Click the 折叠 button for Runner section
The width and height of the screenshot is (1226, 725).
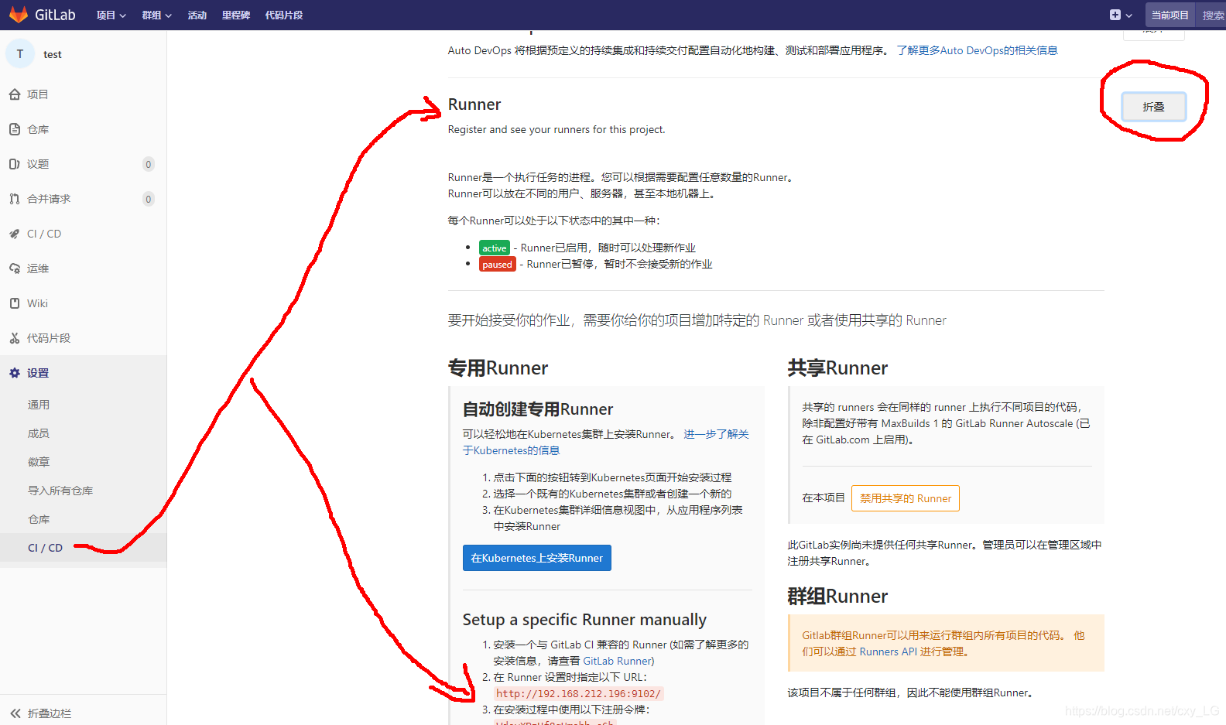coord(1153,107)
